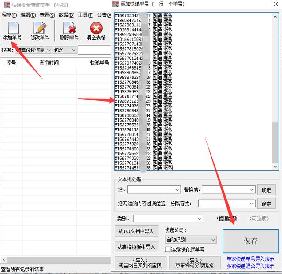Click the (导入)淘宝网已买到的宝贝 button
The width and height of the screenshot is (282, 274).
point(140,263)
